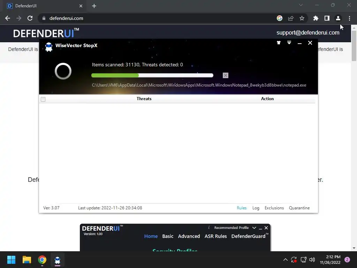
Task: Open Chrome three-dot menu
Action: click(349, 18)
